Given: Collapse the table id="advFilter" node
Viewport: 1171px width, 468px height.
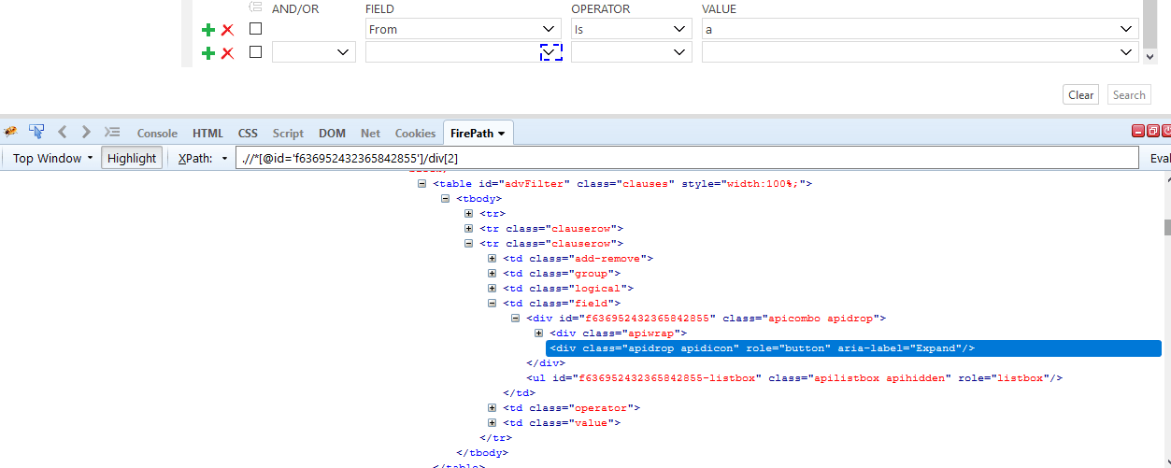Looking at the screenshot, I should point(422,183).
